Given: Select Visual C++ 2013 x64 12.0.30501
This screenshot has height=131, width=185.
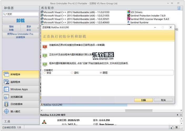Looking at the screenshot, I should tap(75, 19).
